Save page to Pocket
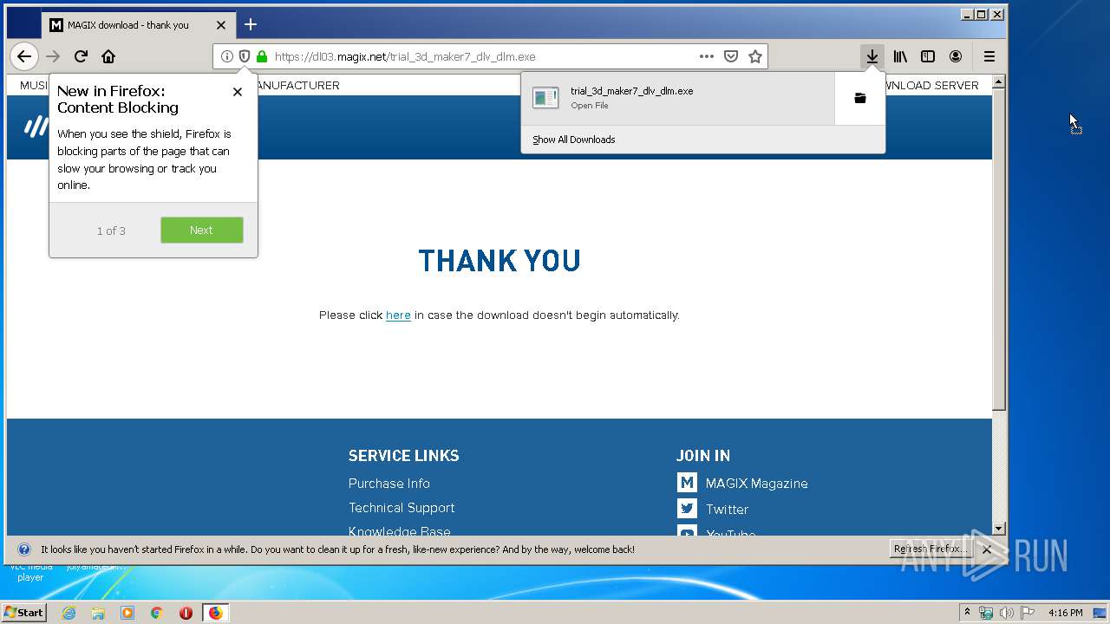The width and height of the screenshot is (1110, 624). pyautogui.click(x=731, y=56)
